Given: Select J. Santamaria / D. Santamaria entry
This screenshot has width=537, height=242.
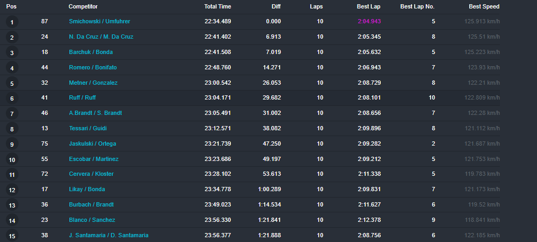Looking at the screenshot, I should click(109, 235).
